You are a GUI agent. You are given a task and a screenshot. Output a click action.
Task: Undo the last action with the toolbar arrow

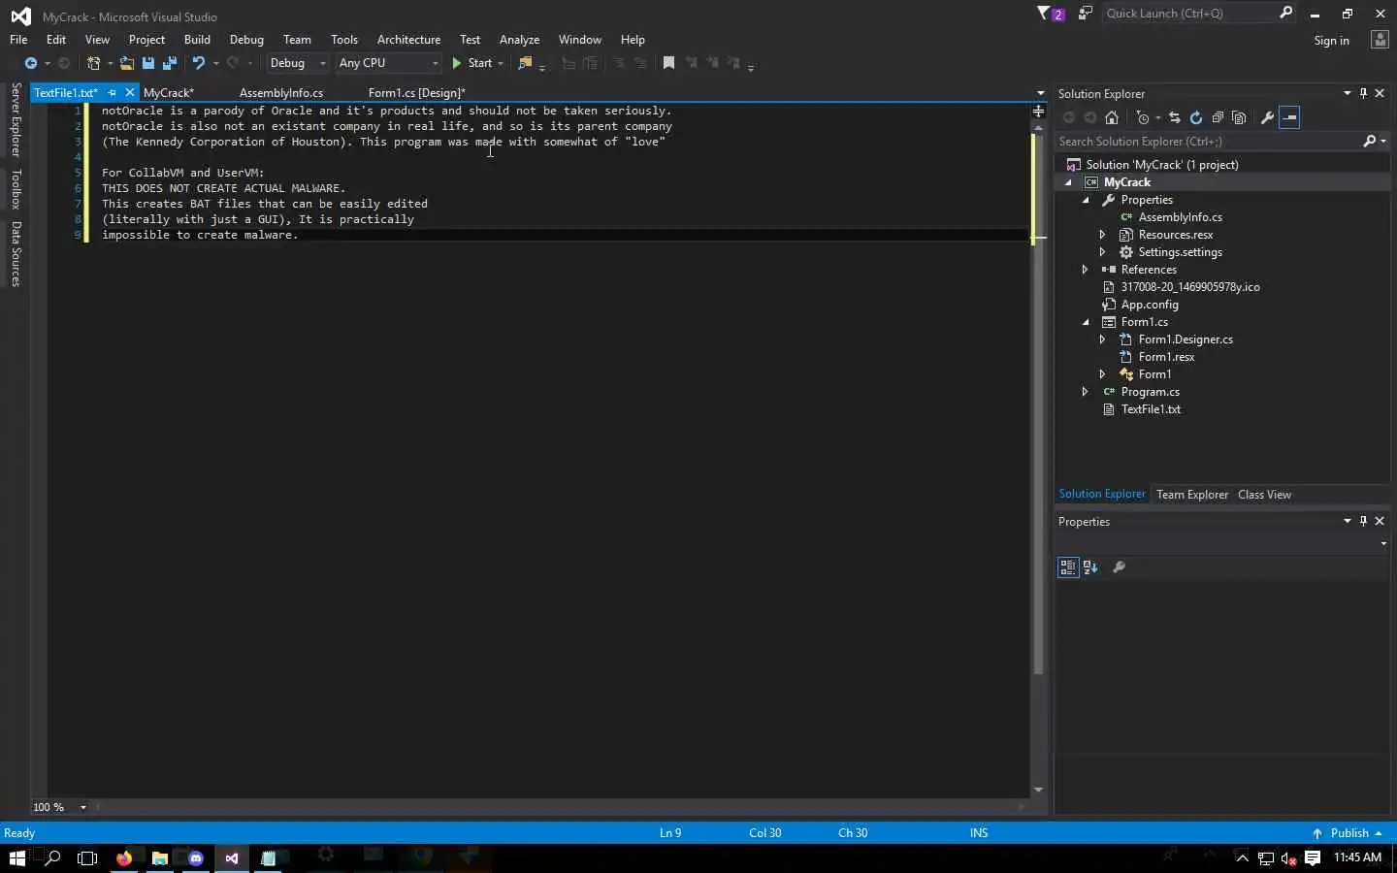click(x=198, y=63)
